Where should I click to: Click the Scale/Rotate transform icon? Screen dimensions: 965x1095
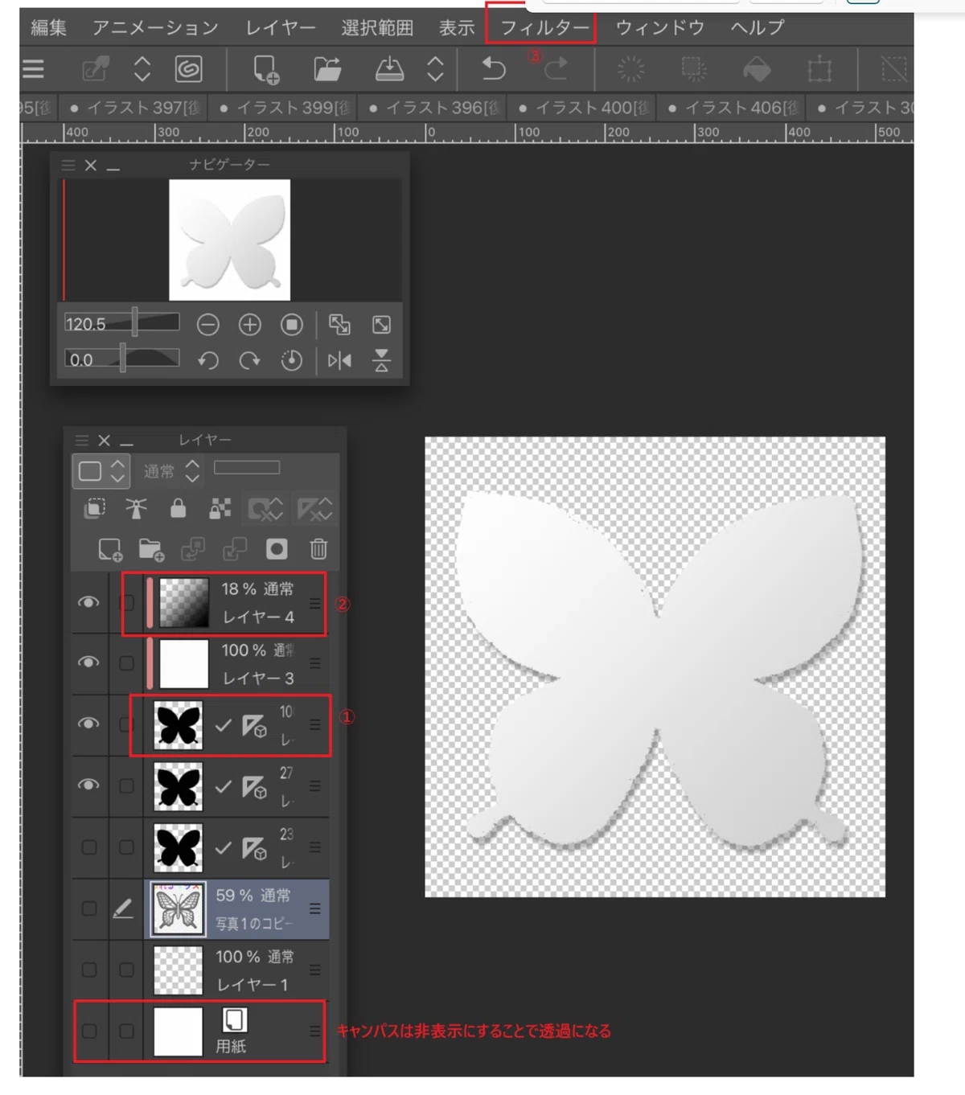pyautogui.click(x=819, y=69)
